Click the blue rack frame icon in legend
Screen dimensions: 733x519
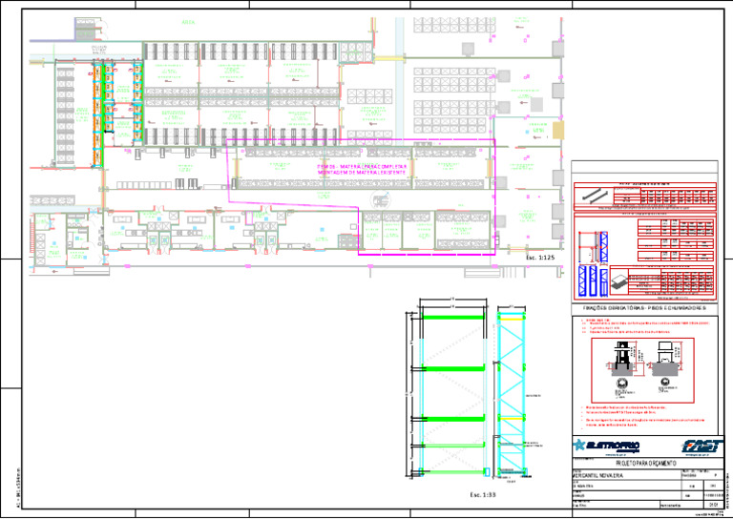(x=603, y=247)
